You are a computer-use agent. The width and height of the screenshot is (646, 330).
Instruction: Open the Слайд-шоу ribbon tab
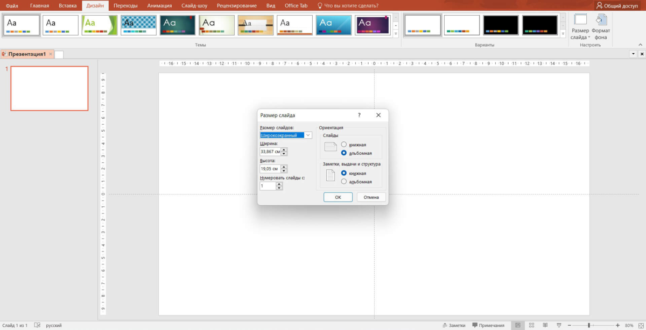194,5
